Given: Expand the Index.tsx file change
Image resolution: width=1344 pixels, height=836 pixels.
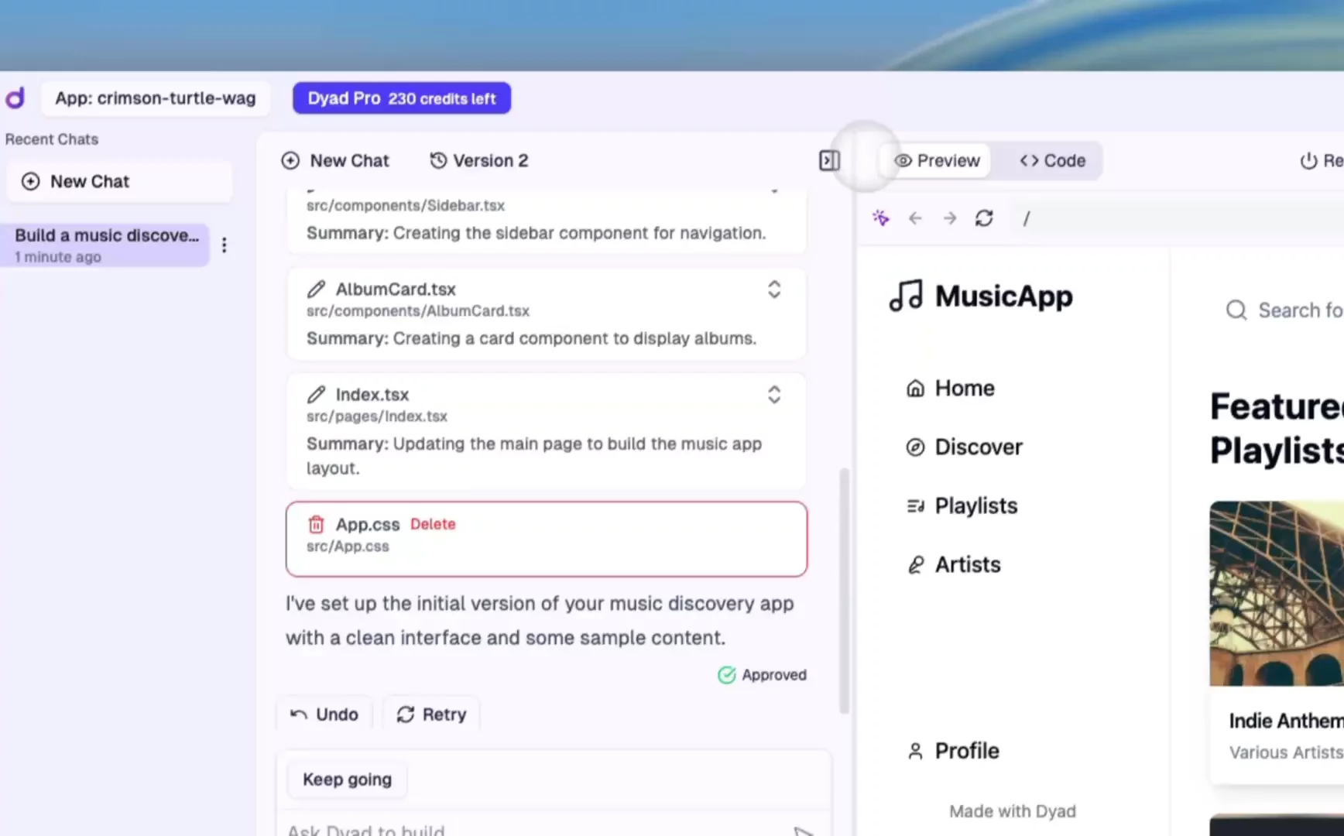Looking at the screenshot, I should tap(773, 395).
